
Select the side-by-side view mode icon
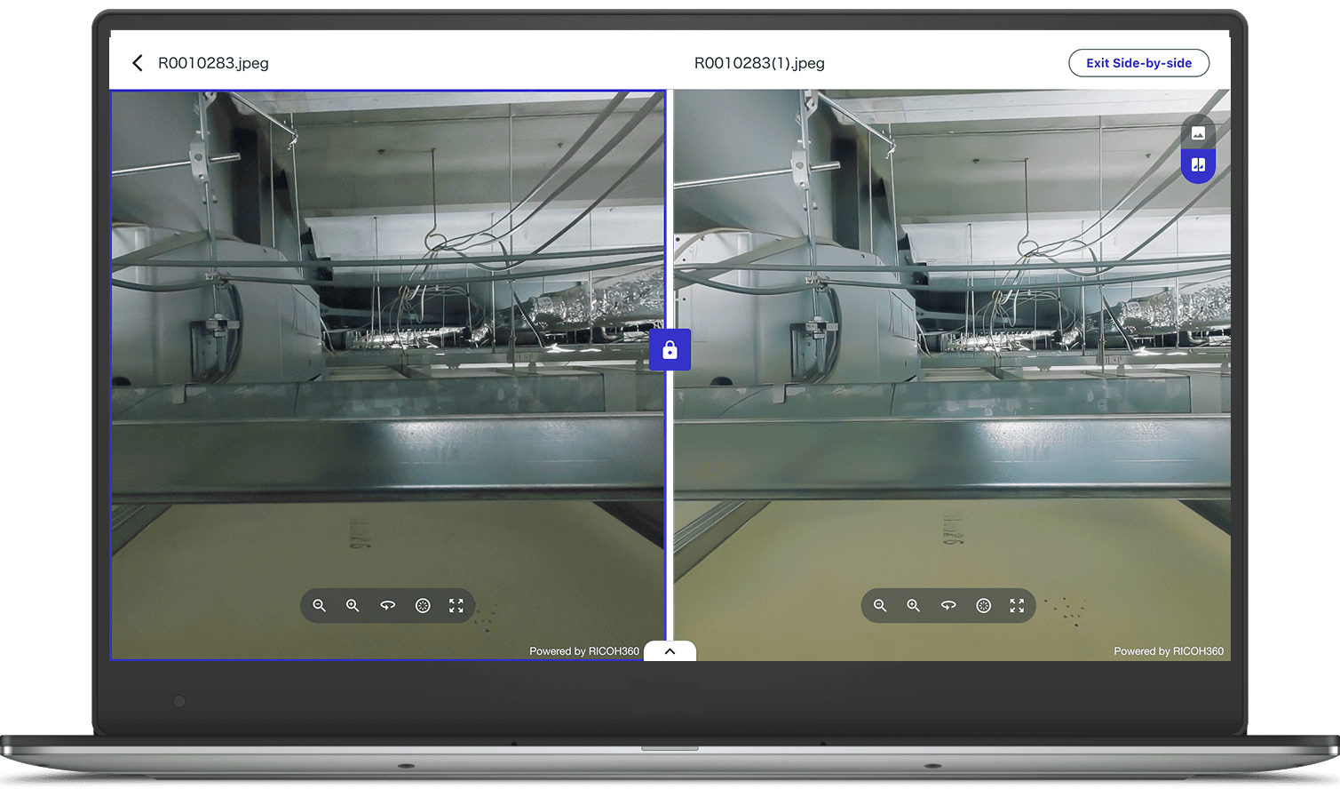pos(1198,164)
